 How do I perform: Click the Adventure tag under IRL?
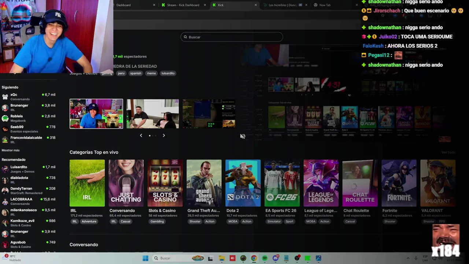(x=89, y=221)
